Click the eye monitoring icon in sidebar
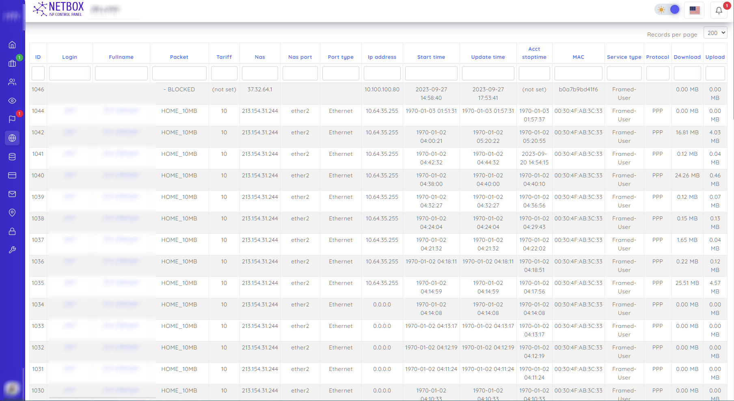 [12, 101]
